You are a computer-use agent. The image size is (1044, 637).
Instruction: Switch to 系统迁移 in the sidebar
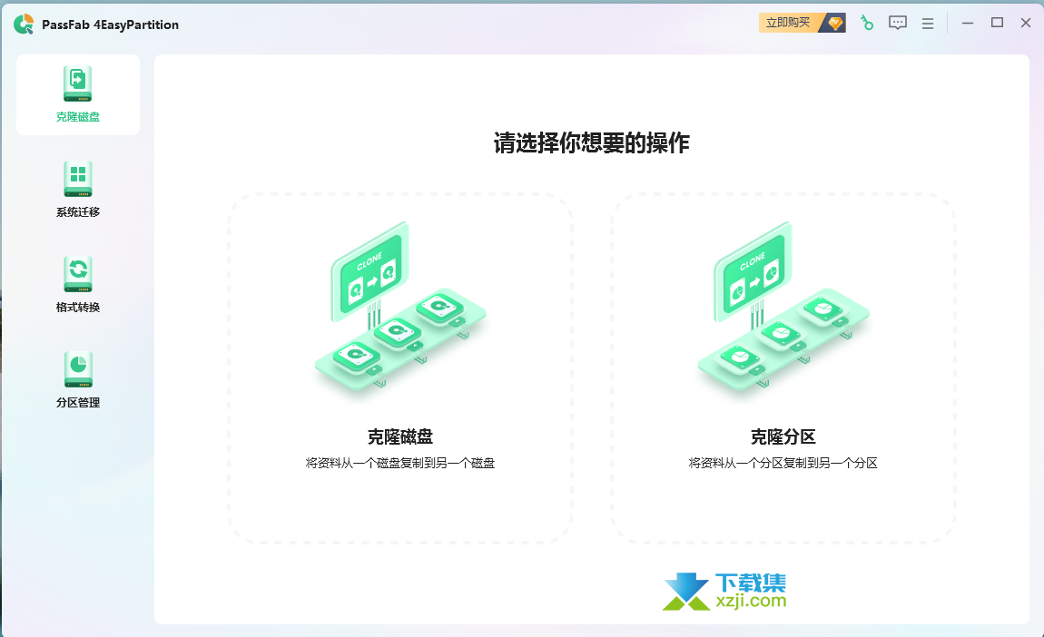point(78,190)
